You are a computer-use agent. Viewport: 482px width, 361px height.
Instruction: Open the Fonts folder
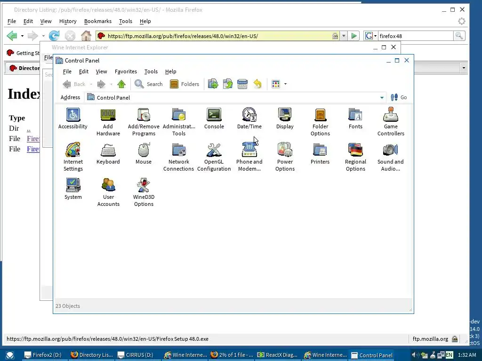[x=355, y=118]
